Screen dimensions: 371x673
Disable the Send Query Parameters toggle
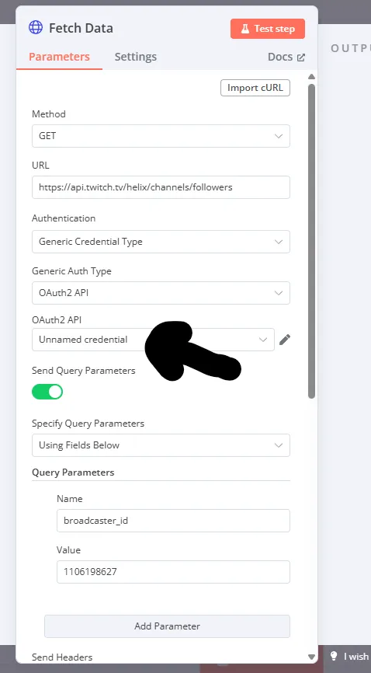pyautogui.click(x=47, y=392)
